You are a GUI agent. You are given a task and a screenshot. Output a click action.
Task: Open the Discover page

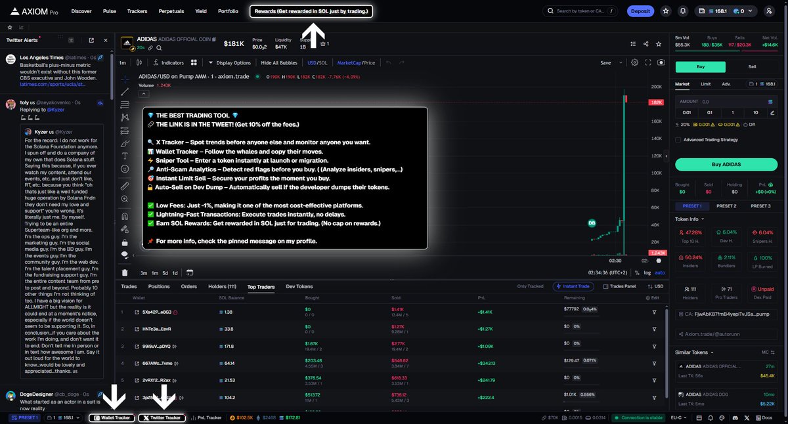(81, 11)
